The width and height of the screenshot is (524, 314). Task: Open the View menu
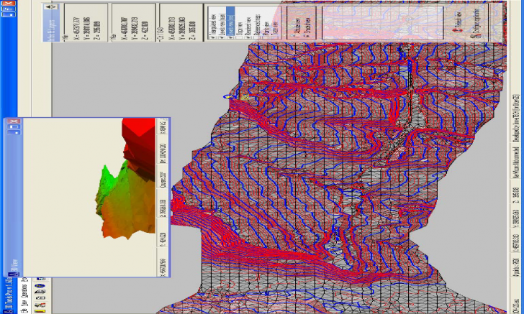click(24, 303)
